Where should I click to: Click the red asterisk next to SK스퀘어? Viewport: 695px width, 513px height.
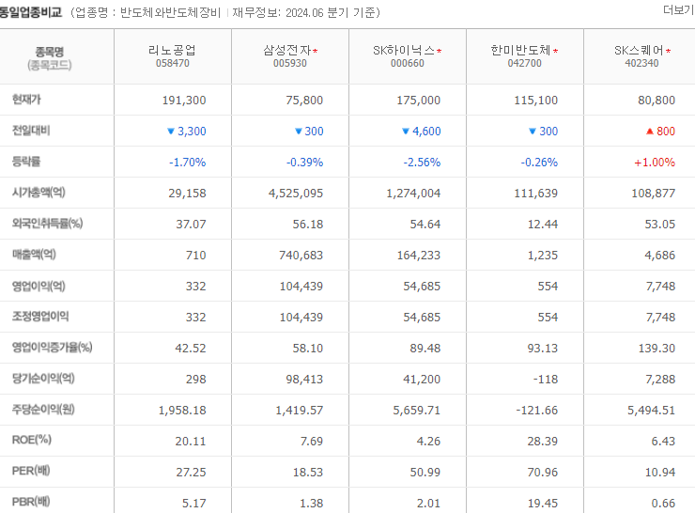pyautogui.click(x=668, y=51)
